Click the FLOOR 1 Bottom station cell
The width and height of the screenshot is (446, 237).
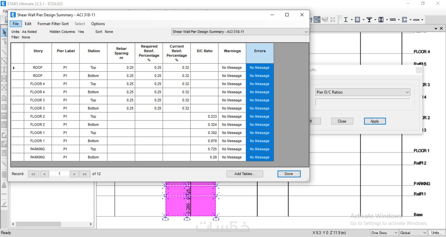(93, 141)
